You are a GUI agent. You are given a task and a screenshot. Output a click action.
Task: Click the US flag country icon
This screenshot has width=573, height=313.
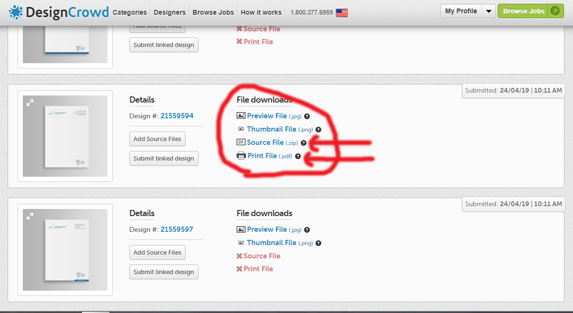pos(342,13)
